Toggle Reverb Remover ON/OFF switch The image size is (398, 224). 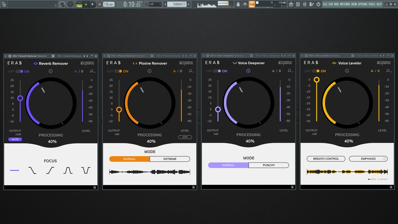pyautogui.click(x=19, y=71)
